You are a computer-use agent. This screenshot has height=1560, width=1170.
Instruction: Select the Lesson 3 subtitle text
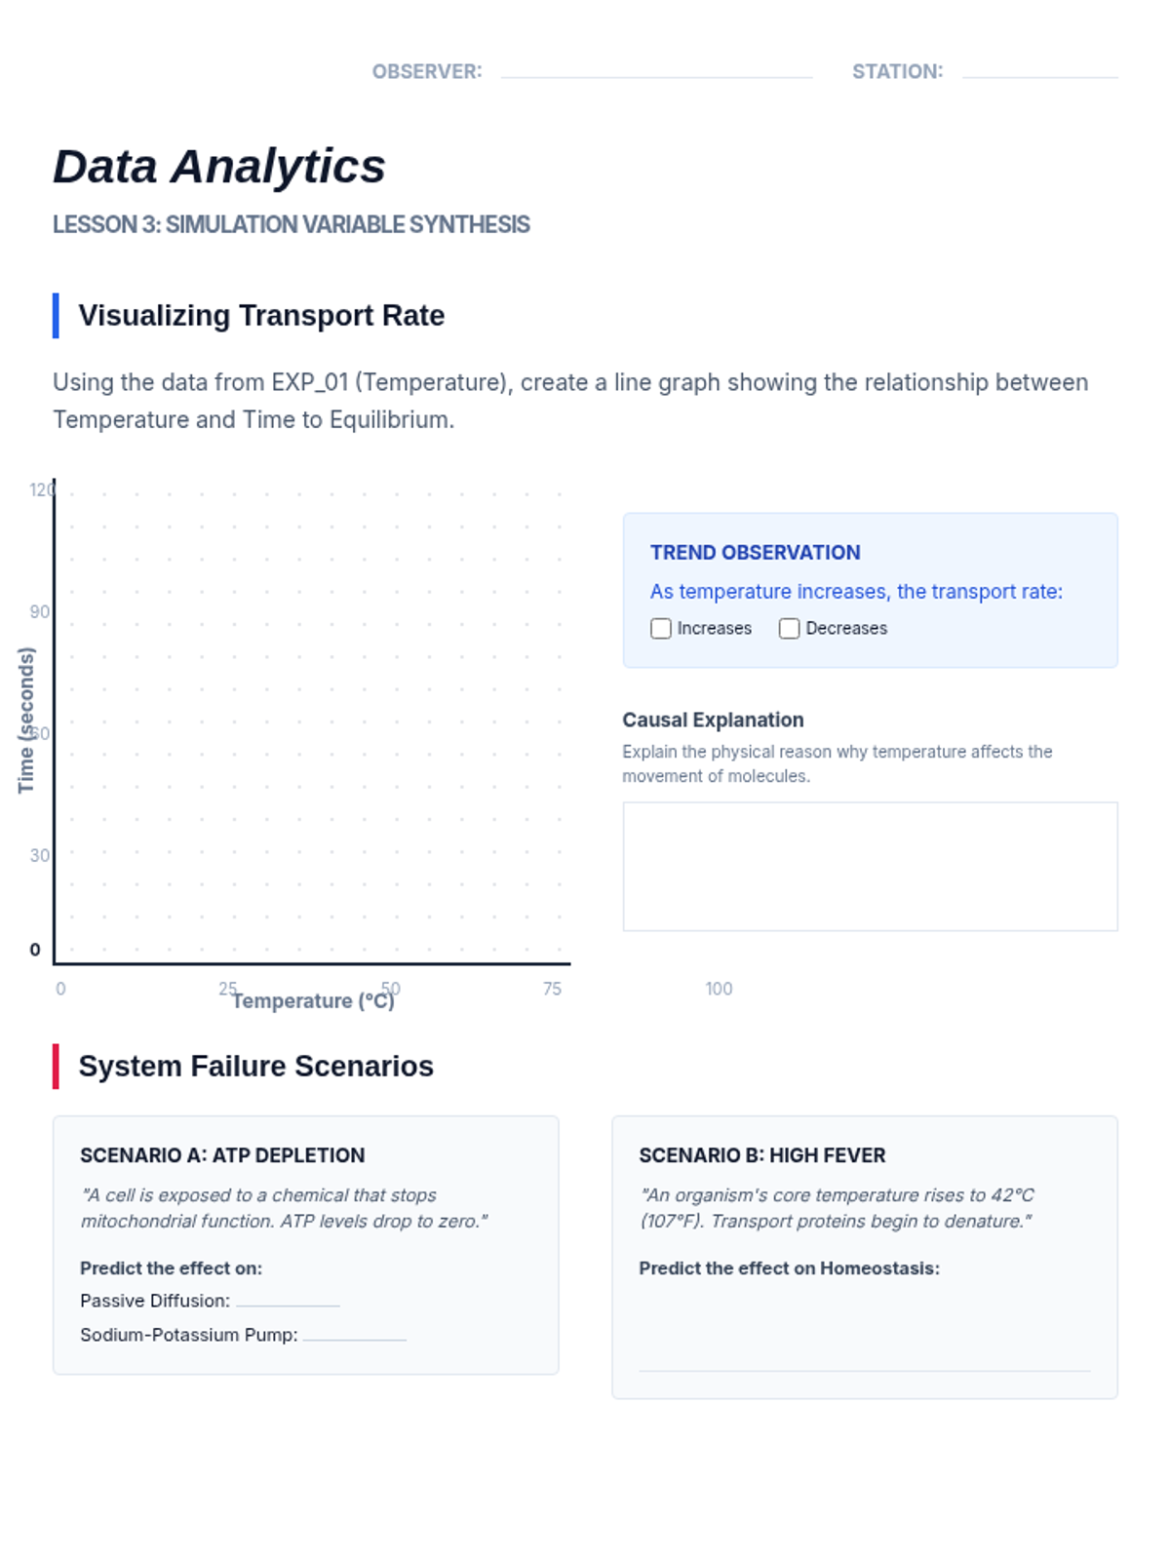point(292,224)
